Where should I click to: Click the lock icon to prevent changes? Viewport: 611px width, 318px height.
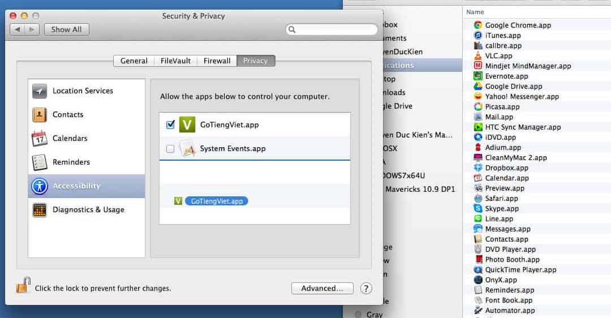click(23, 285)
